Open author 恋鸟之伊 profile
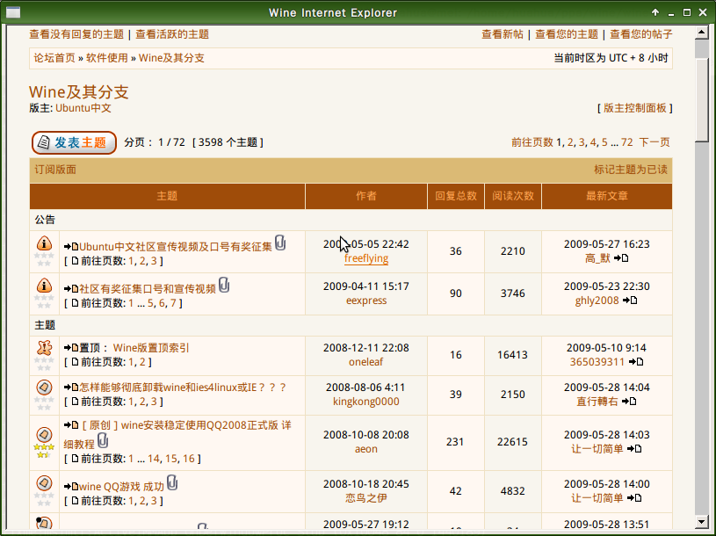Image resolution: width=716 pixels, height=536 pixels. click(366, 498)
